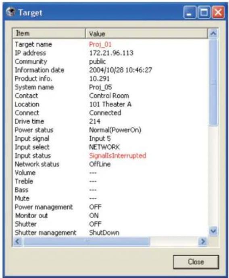The width and height of the screenshot is (229, 278).
Task: Click the Target window title bar icon
Action: [x=10, y=12]
